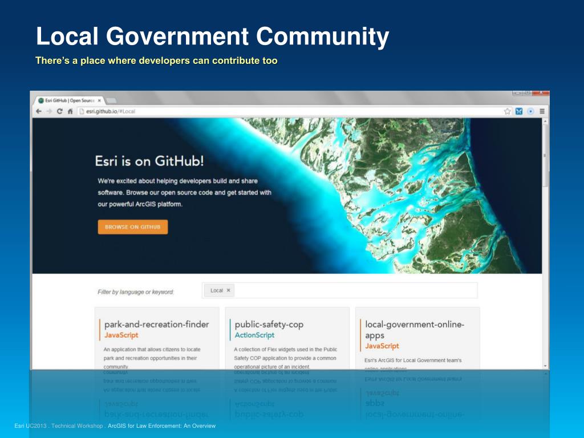Reload the page with refresh icon
Viewport: 584px width, 438px height.
pyautogui.click(x=59, y=111)
